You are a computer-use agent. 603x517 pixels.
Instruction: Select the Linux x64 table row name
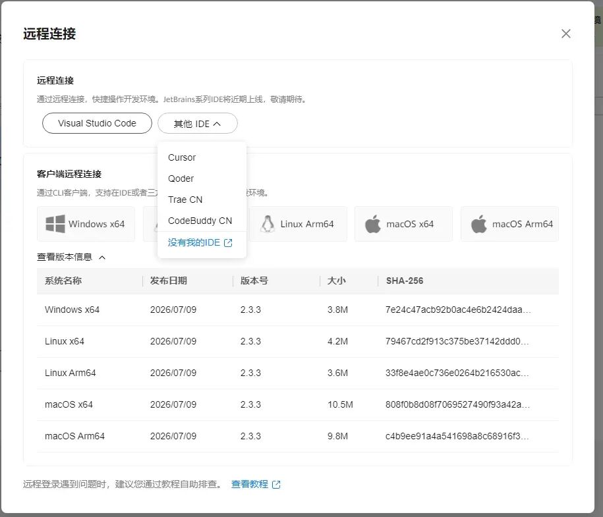click(x=64, y=341)
